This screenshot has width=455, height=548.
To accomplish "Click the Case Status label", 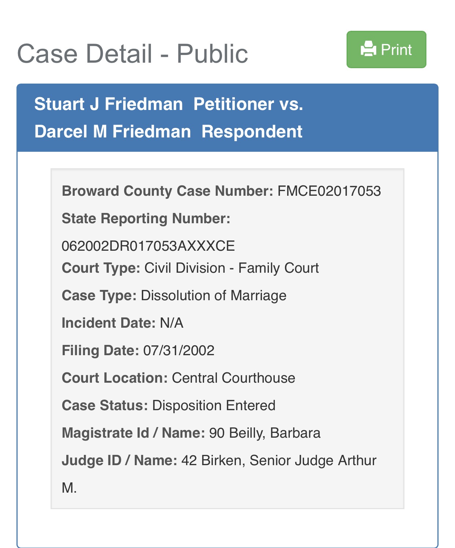I will click(x=104, y=405).
